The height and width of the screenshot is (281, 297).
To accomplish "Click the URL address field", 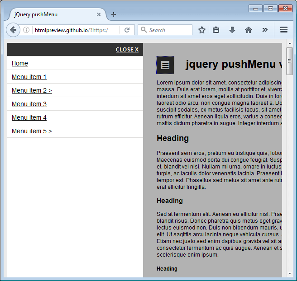I will pos(76,30).
